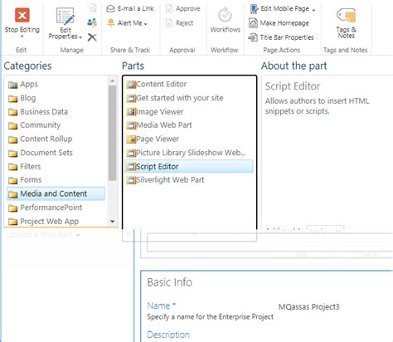This screenshot has height=342, width=393.
Task: Open the Edit Properties icon
Action: 65,17
